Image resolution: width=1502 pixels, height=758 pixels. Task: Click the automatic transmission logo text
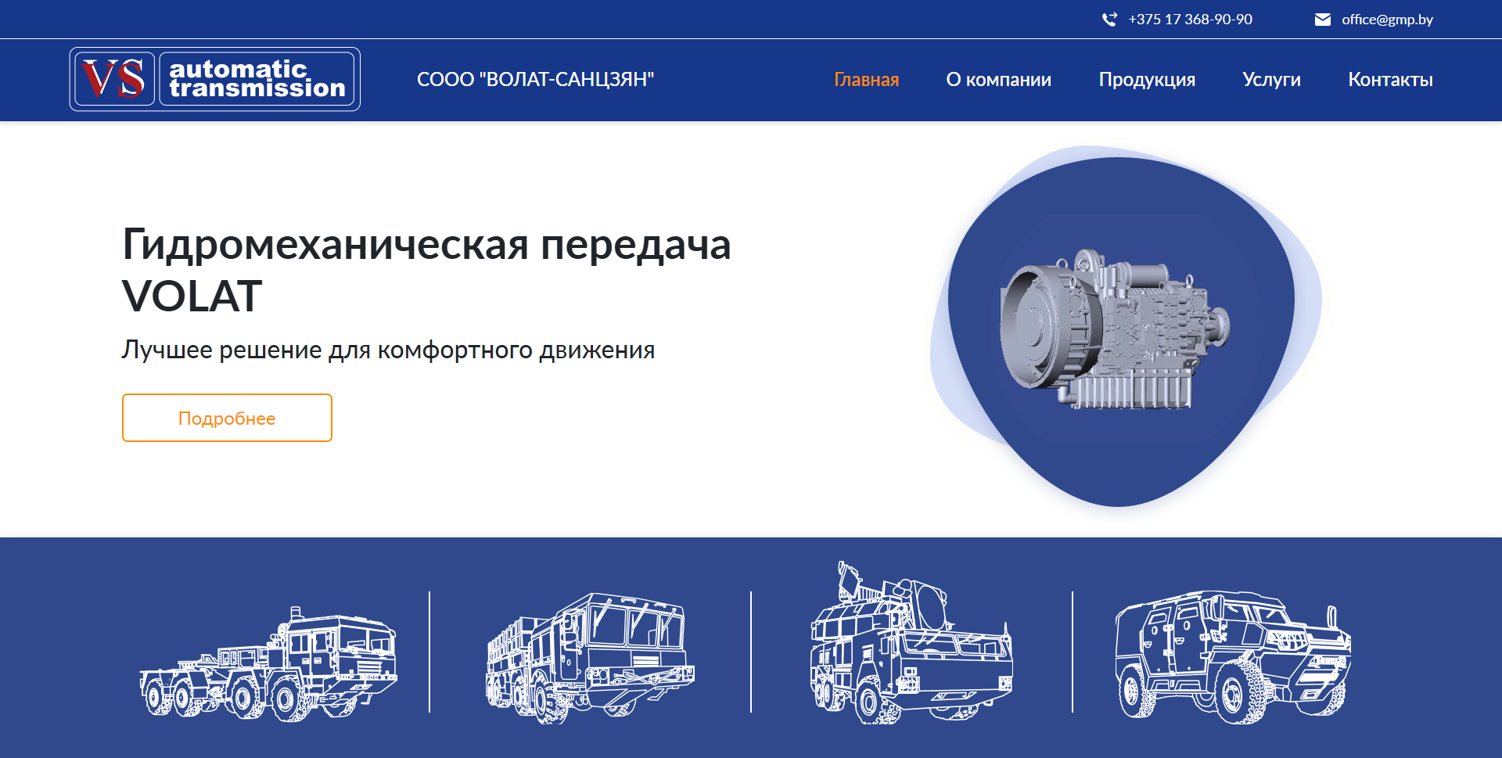(257, 79)
